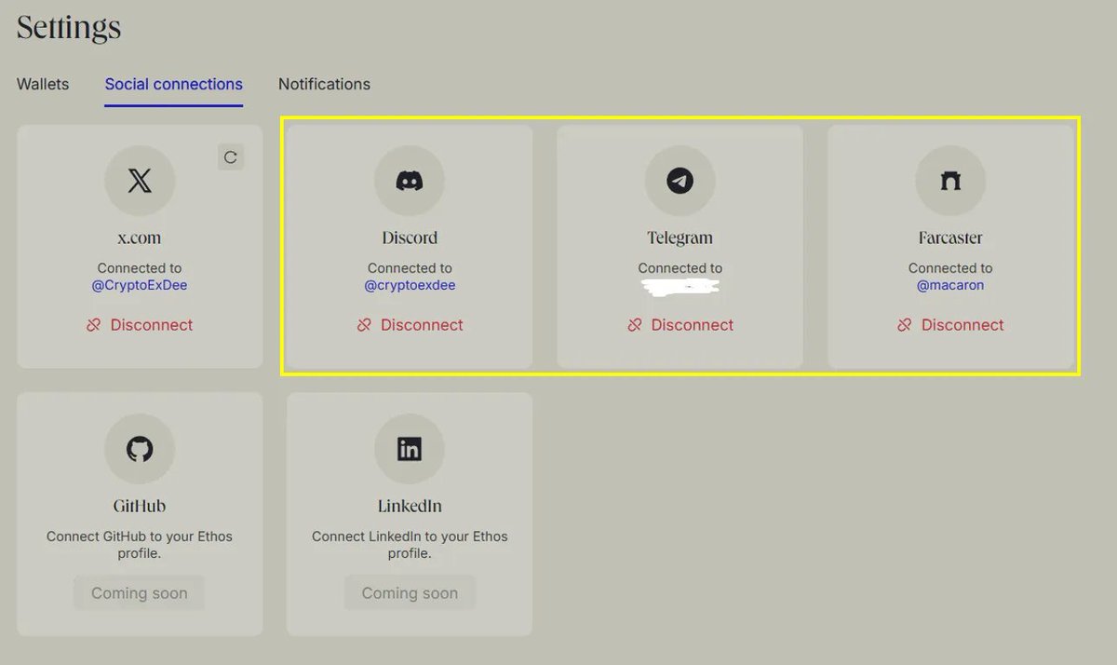The height and width of the screenshot is (665, 1117).
Task: Click the X logo icon on x.com card
Action: coord(140,181)
